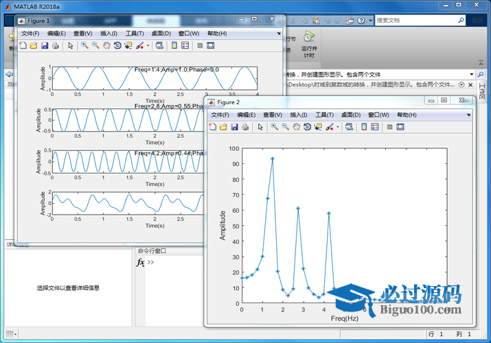The height and width of the screenshot is (343, 491).
Task: Open the current folder path dropdown arrow
Action: click(x=471, y=74)
